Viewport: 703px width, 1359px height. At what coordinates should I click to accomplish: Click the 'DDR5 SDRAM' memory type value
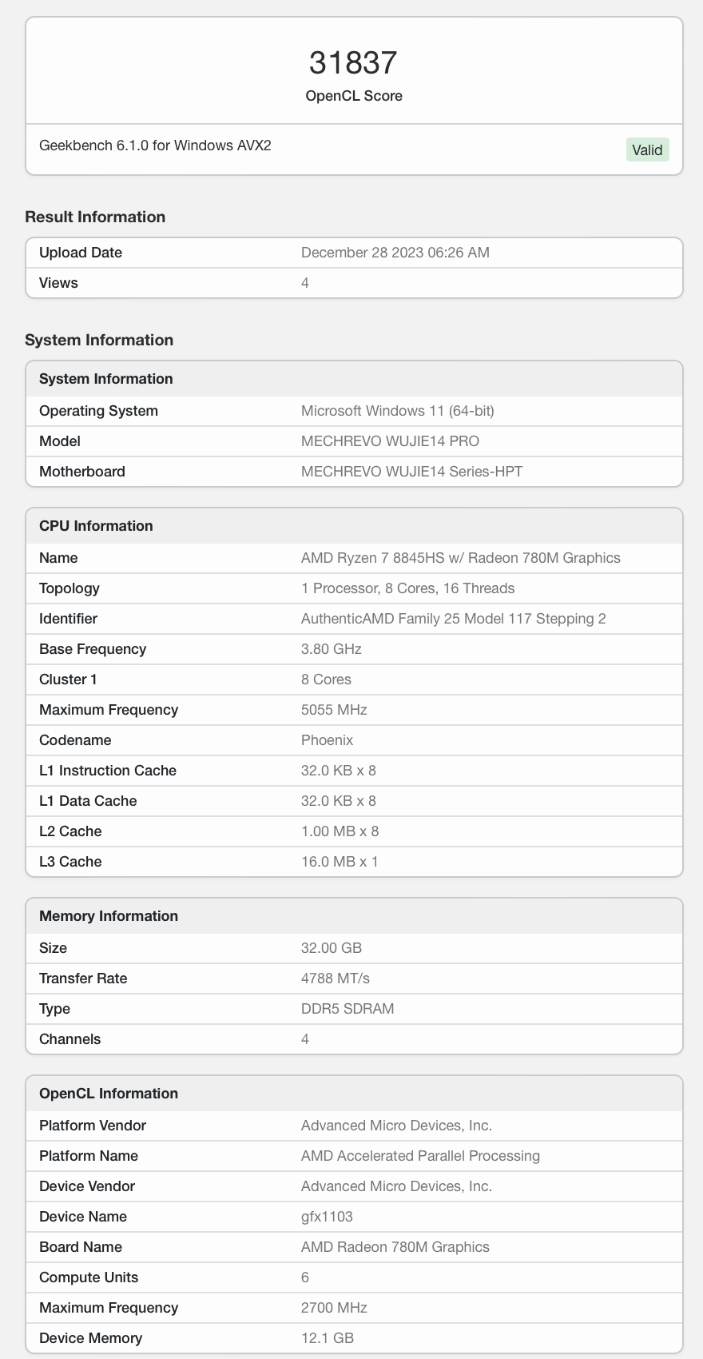[x=348, y=1009]
